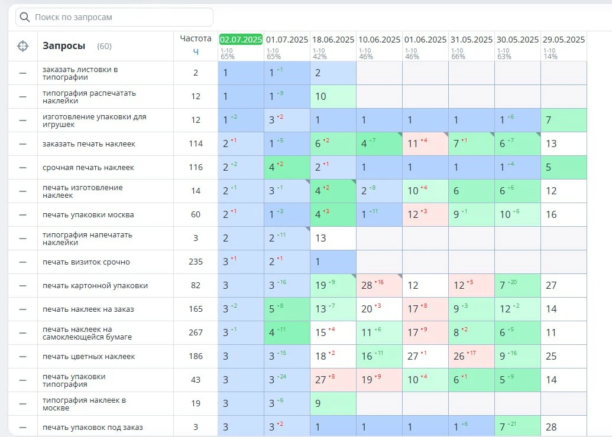Open the query 'печать упаковки москва'
This screenshot has height=437, width=612.
click(x=88, y=215)
